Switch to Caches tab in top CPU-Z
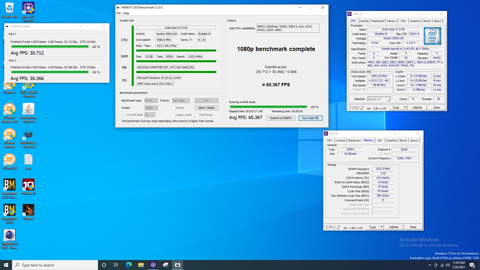The image size is (480, 270). tap(364, 21)
